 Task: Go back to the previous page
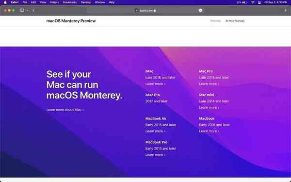33,10
